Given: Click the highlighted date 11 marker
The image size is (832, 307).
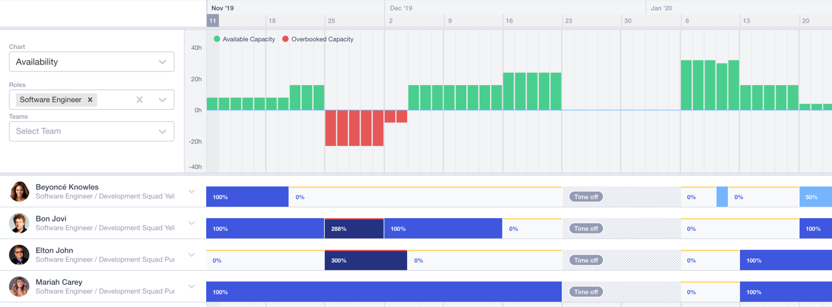Looking at the screenshot, I should coord(212,21).
